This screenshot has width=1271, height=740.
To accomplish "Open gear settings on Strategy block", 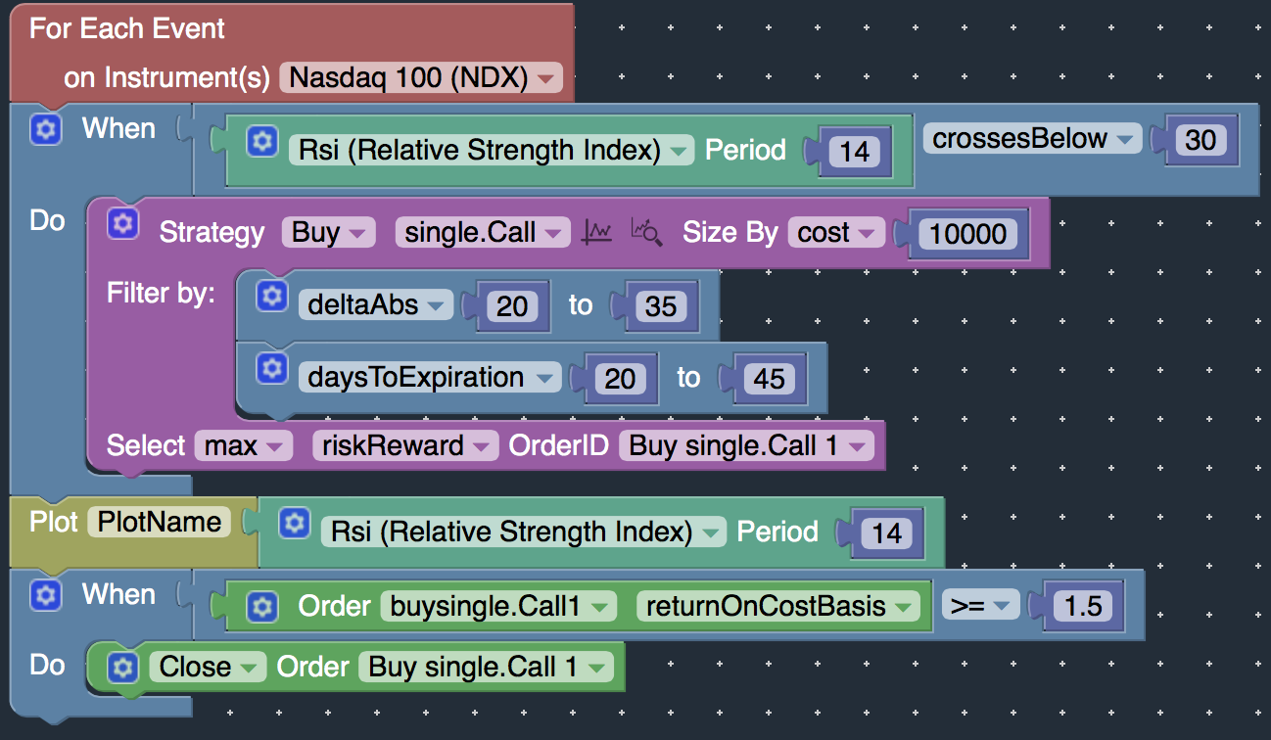I will tap(122, 223).
